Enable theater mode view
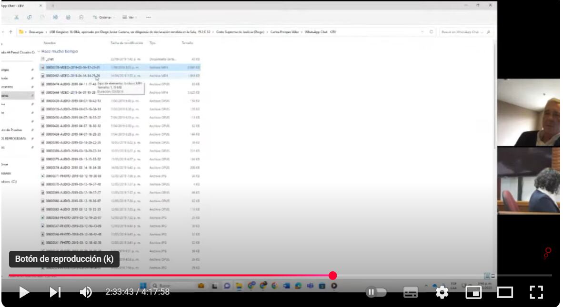The height and width of the screenshot is (307, 563). 505,292
